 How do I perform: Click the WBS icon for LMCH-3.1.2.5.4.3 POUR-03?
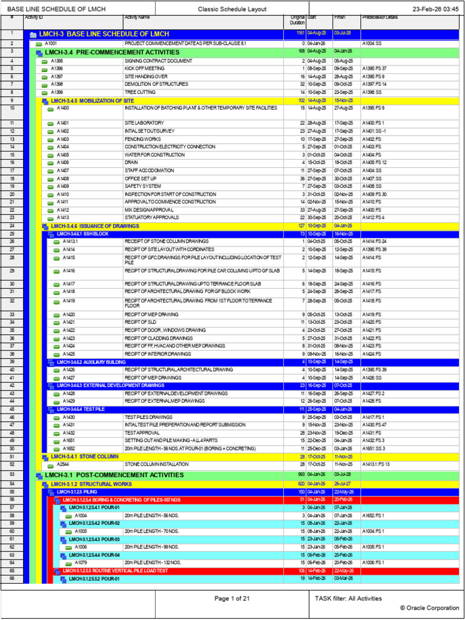click(x=63, y=539)
